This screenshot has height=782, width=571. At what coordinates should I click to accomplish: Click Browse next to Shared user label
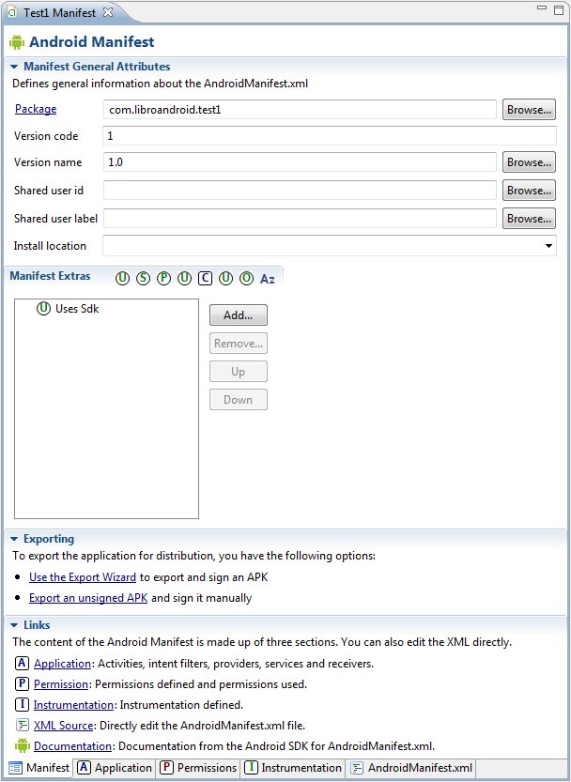pyautogui.click(x=529, y=218)
